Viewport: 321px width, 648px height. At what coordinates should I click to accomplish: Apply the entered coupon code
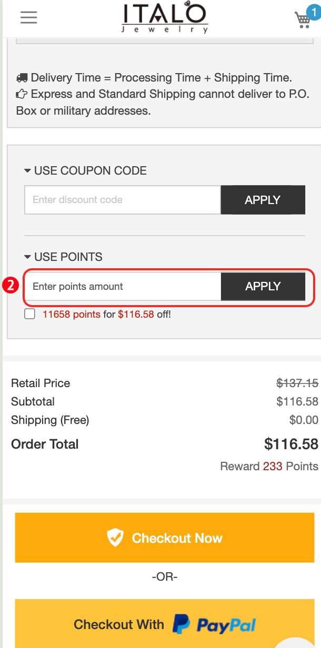(x=263, y=200)
